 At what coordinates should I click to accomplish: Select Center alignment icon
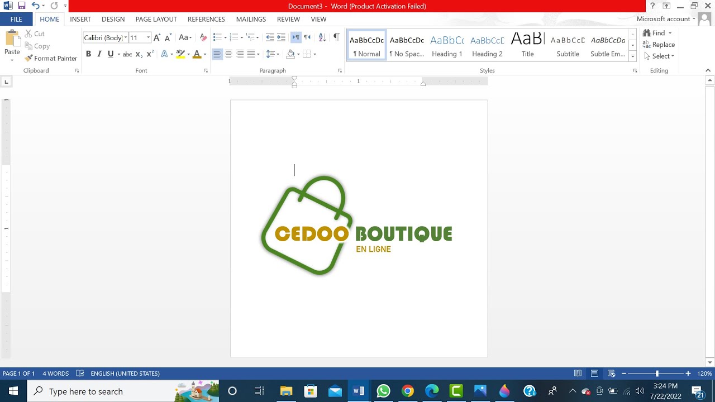point(228,54)
